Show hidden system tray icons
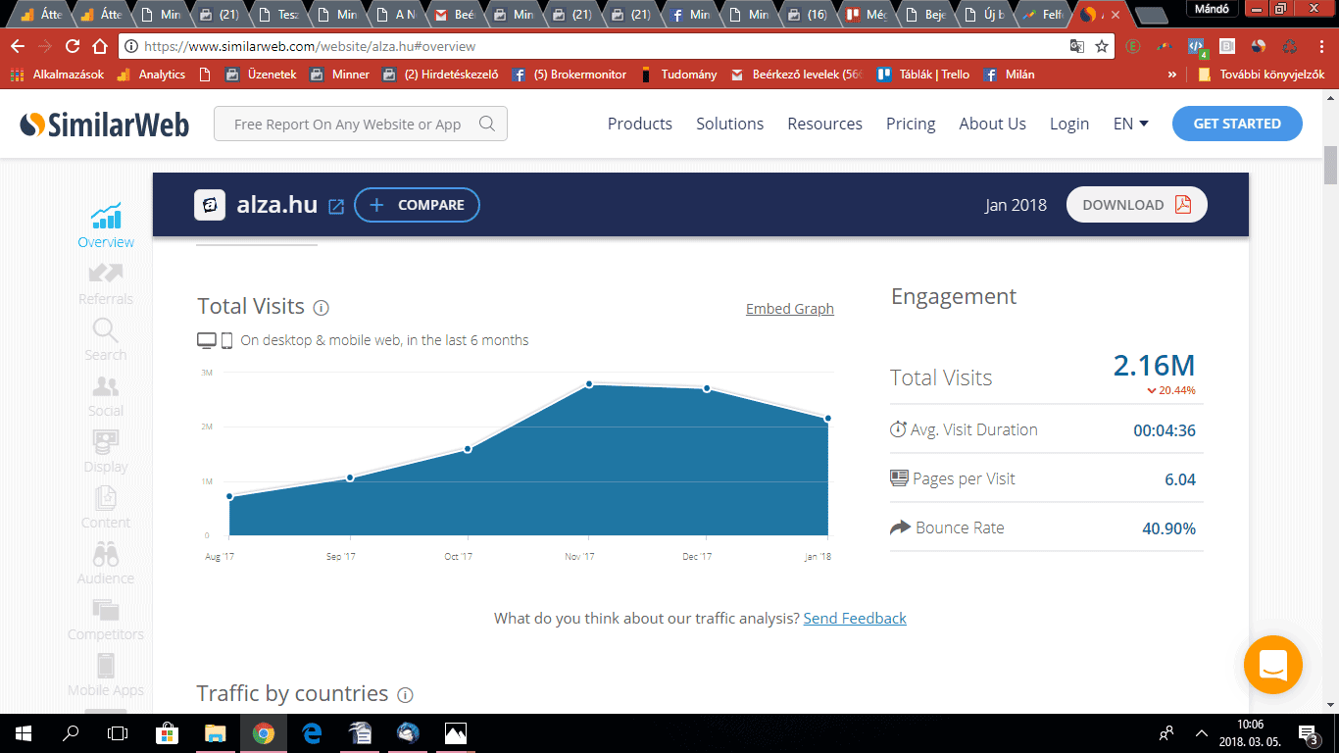Viewport: 1339px width, 753px height. [x=1201, y=733]
